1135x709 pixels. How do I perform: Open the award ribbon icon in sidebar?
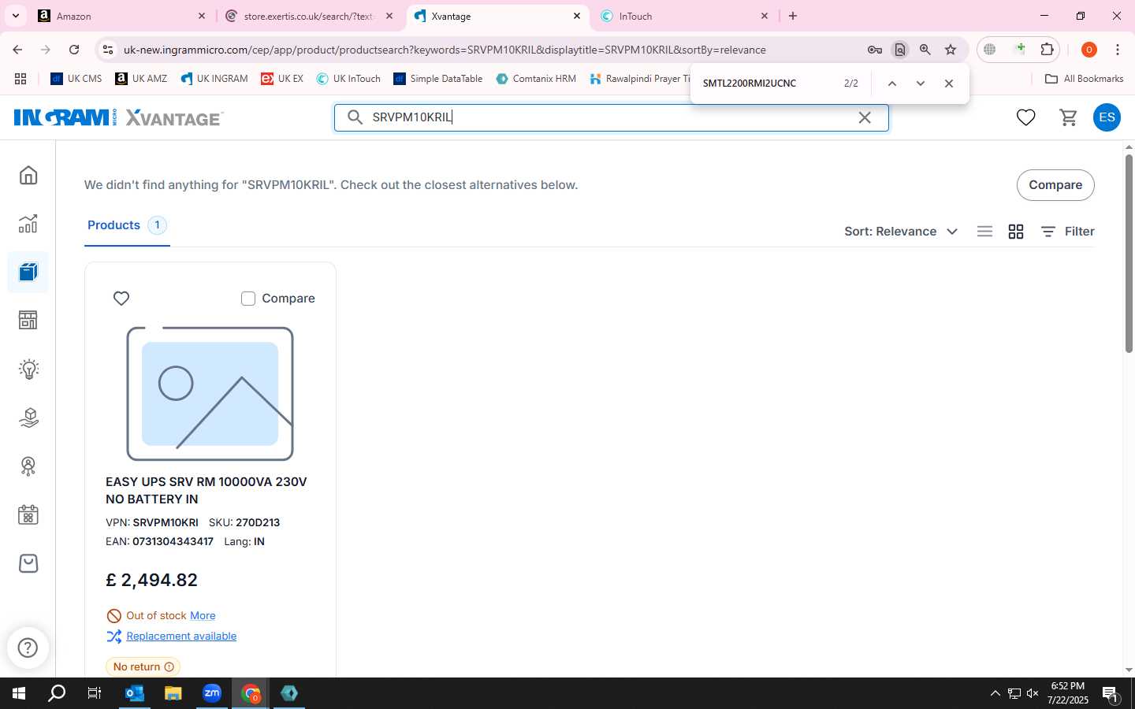(x=28, y=466)
